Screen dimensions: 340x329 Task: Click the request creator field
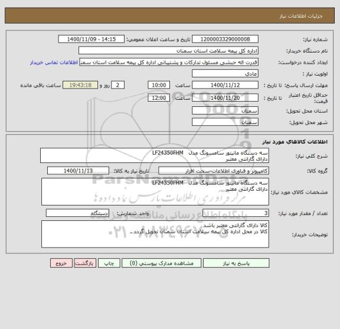click(169, 62)
